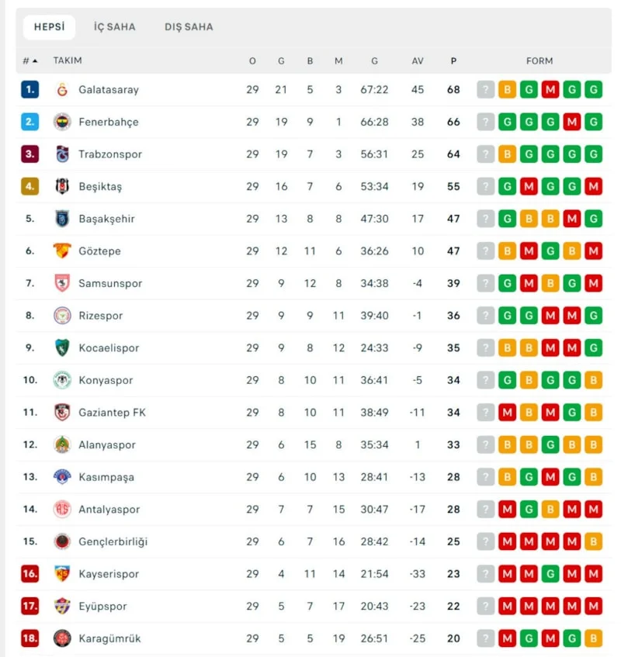This screenshot has width=621, height=657.
Task: Sort table by the rank # column
Action: tap(30, 61)
